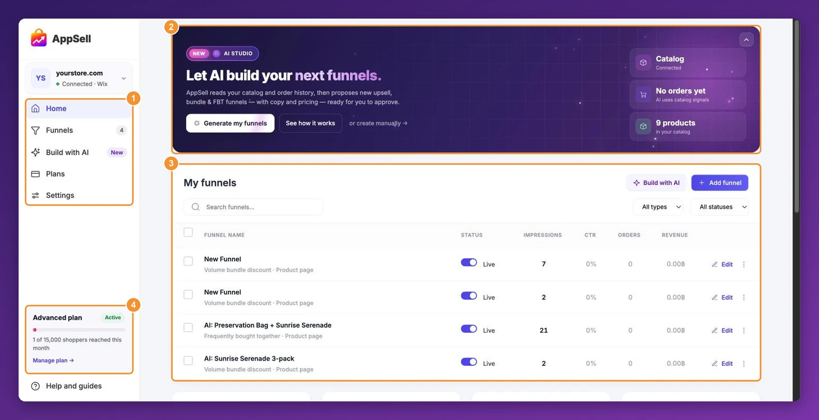
Task: Tick checkbox for the 2-impression New Funnel
Action: point(188,294)
